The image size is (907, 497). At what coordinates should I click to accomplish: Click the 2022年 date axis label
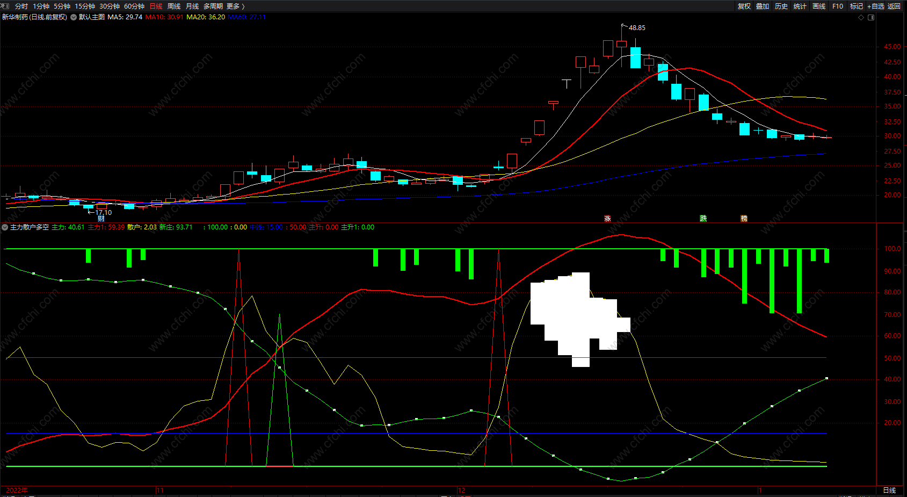coord(17,491)
